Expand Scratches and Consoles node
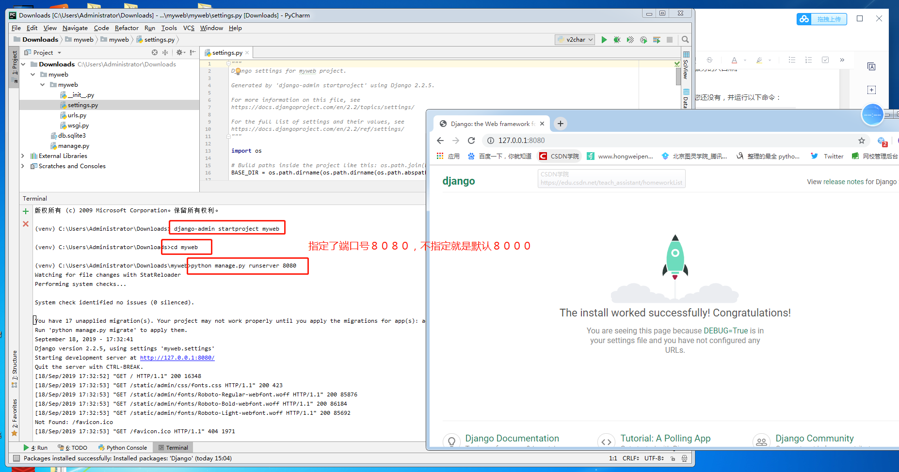899x472 pixels. (x=23, y=166)
